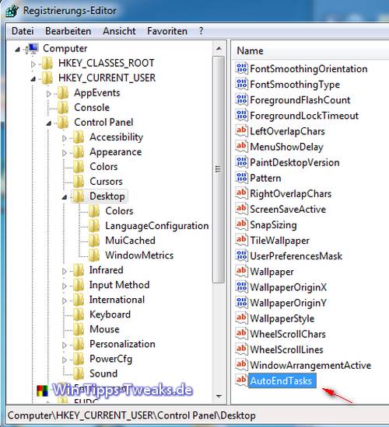Click tree scrollbar down arrow
The width and height of the screenshot is (389, 427).
pyautogui.click(x=219, y=396)
